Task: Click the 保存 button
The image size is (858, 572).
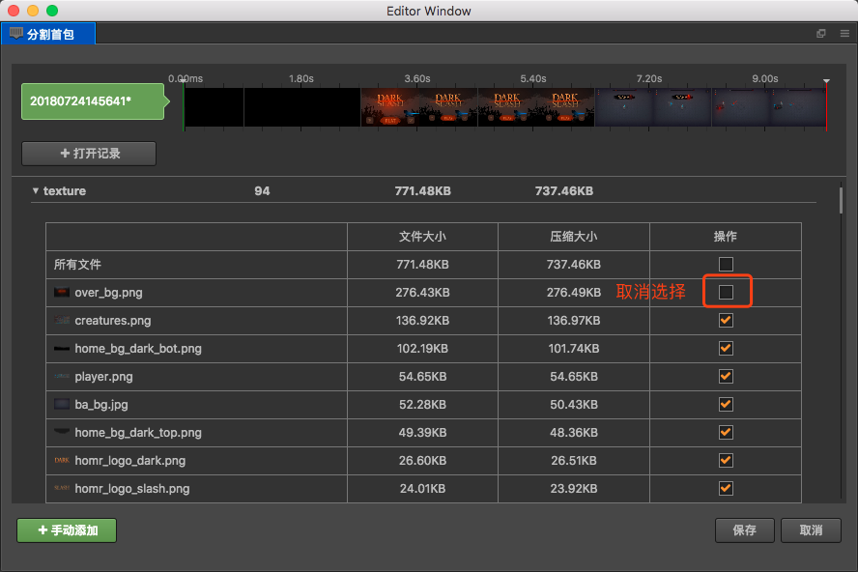Action: coord(744,530)
